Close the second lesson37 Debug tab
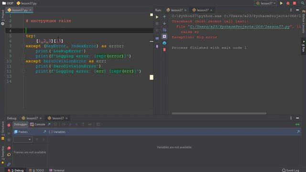 (66, 118)
